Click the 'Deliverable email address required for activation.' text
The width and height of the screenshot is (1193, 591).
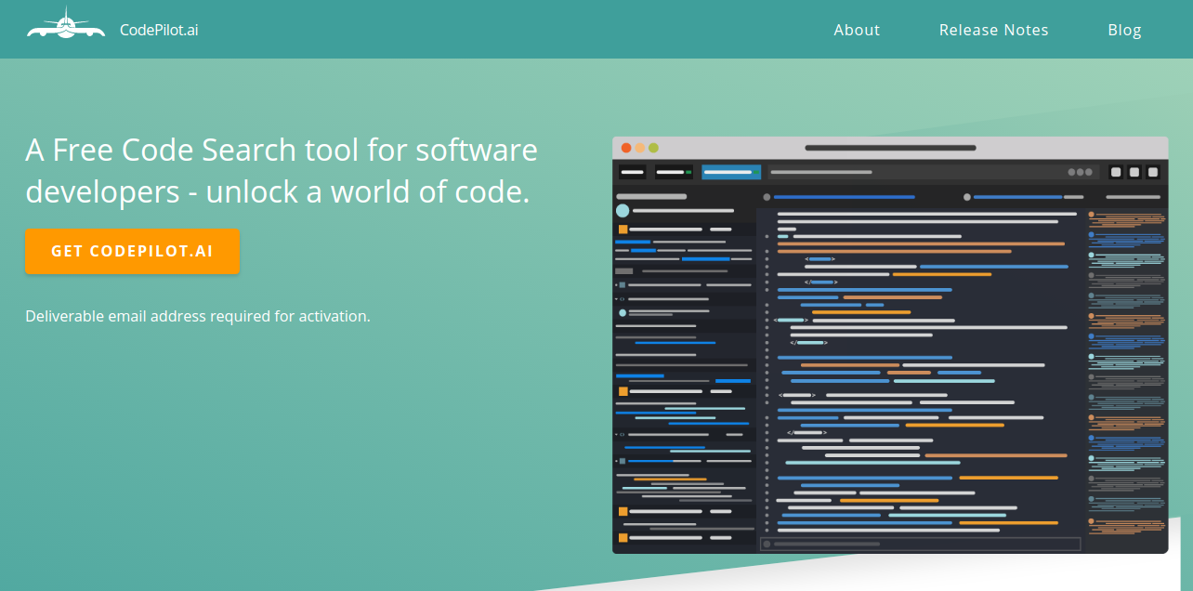pos(198,316)
